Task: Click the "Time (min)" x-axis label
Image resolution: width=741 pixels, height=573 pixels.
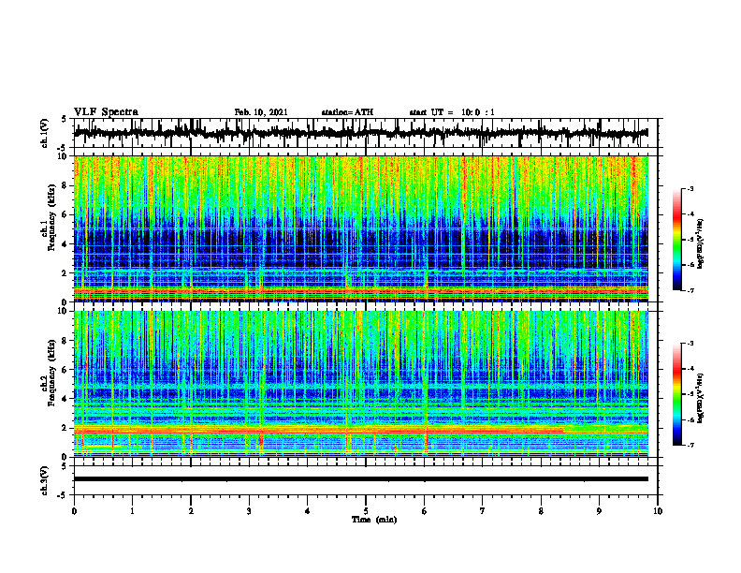Action: 374,520
